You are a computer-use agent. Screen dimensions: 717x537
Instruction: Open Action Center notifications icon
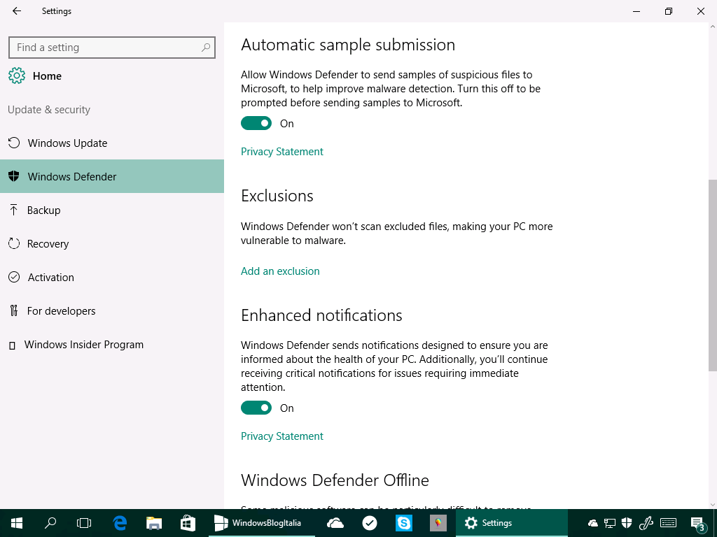698,524
